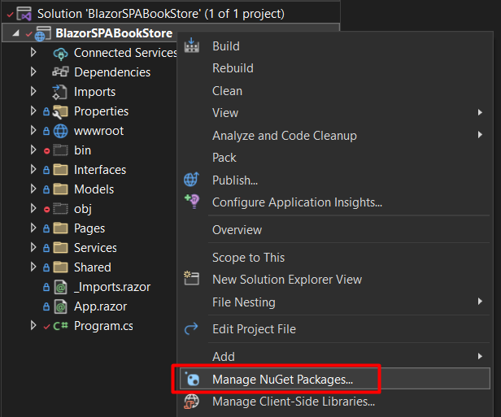Viewport: 501px width, 417px height.
Task: Click the New Solution Explorer View icon
Action: (192, 279)
